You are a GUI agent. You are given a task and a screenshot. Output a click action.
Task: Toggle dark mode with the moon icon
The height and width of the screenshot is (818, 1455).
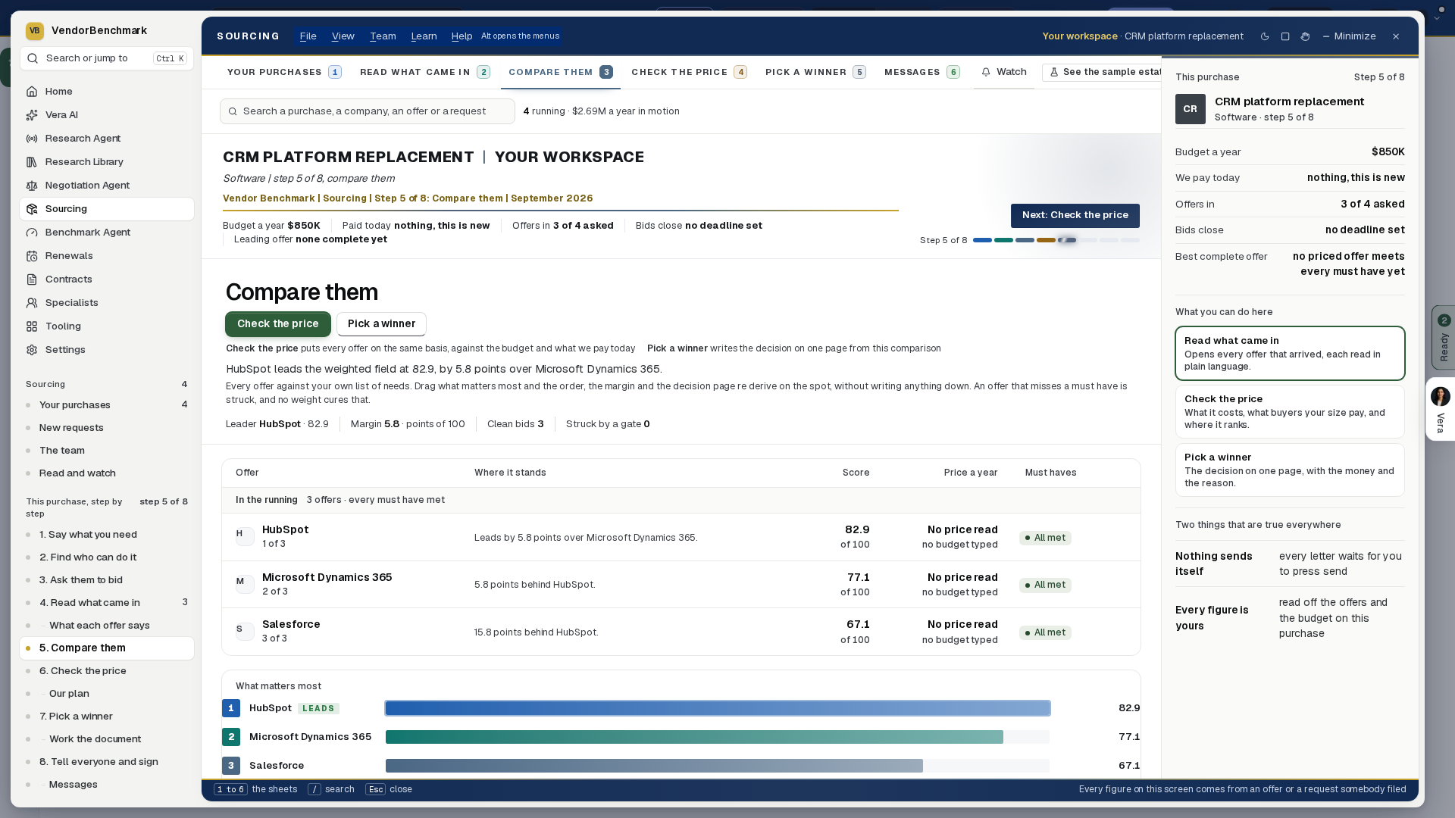pyautogui.click(x=1265, y=36)
